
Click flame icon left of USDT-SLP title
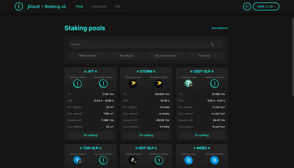click(x=191, y=72)
